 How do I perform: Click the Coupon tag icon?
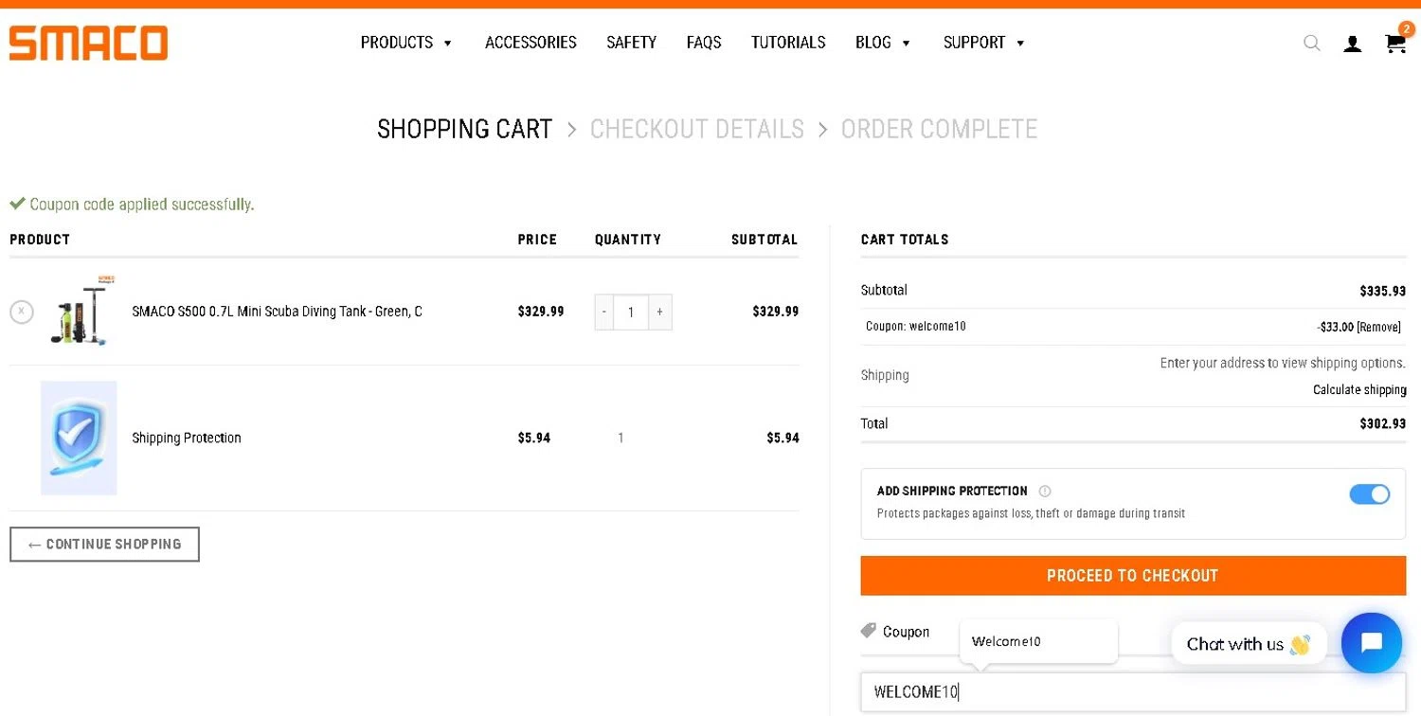868,631
